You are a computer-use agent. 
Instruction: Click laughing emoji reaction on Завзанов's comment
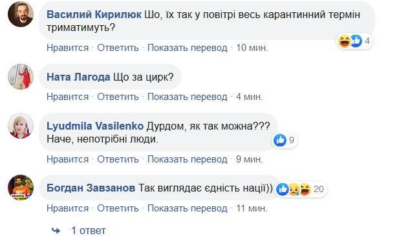[305, 189]
